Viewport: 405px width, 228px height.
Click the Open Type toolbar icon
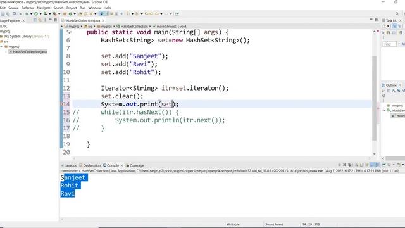coord(80,14)
